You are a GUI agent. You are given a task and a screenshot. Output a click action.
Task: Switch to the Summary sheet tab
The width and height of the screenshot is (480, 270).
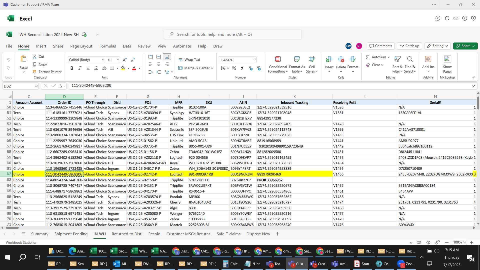[39, 234]
